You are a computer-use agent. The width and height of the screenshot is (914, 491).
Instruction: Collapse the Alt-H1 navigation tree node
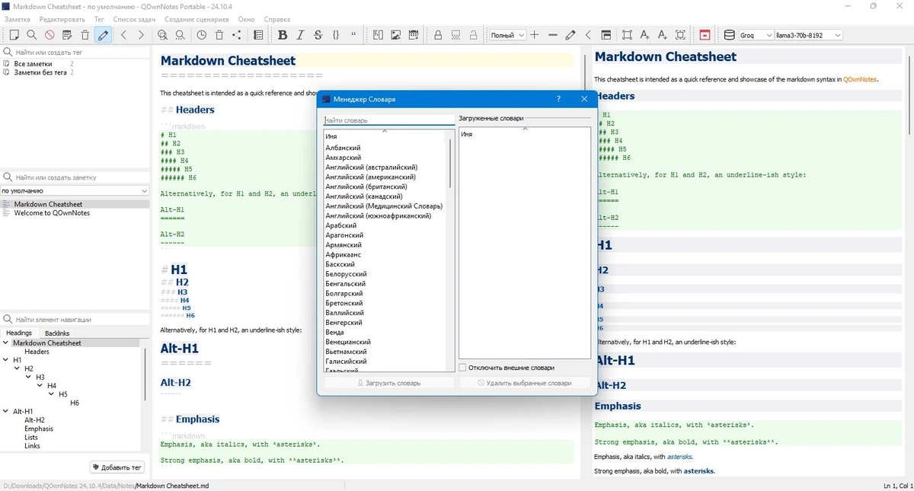point(7,411)
